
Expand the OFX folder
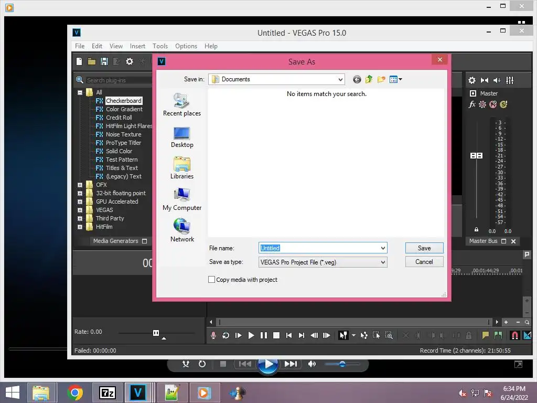[80, 185]
